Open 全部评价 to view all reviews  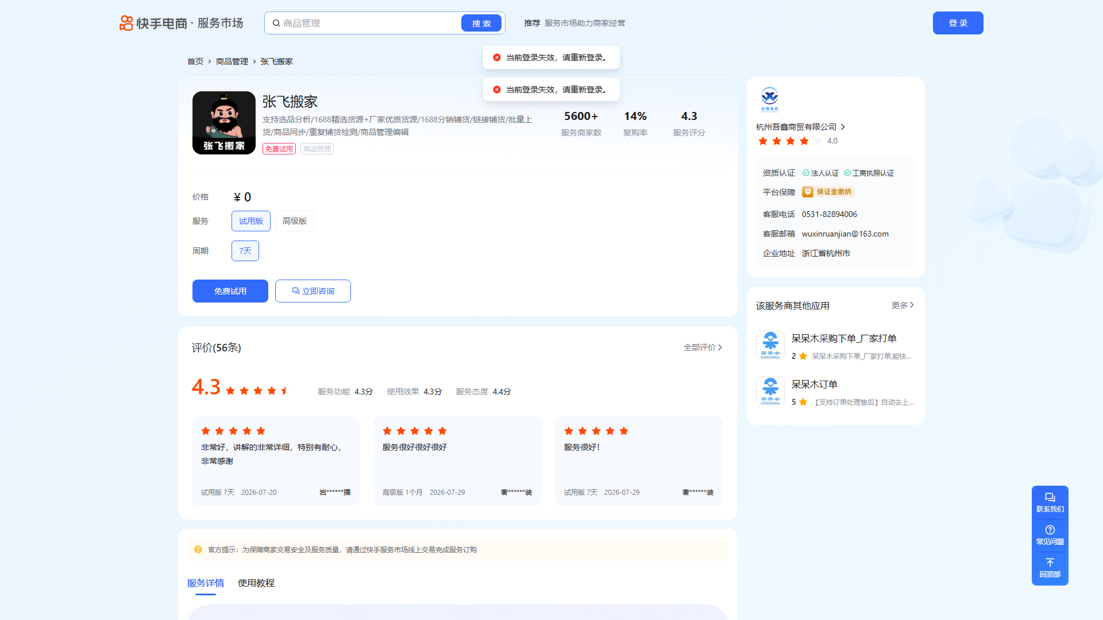703,347
